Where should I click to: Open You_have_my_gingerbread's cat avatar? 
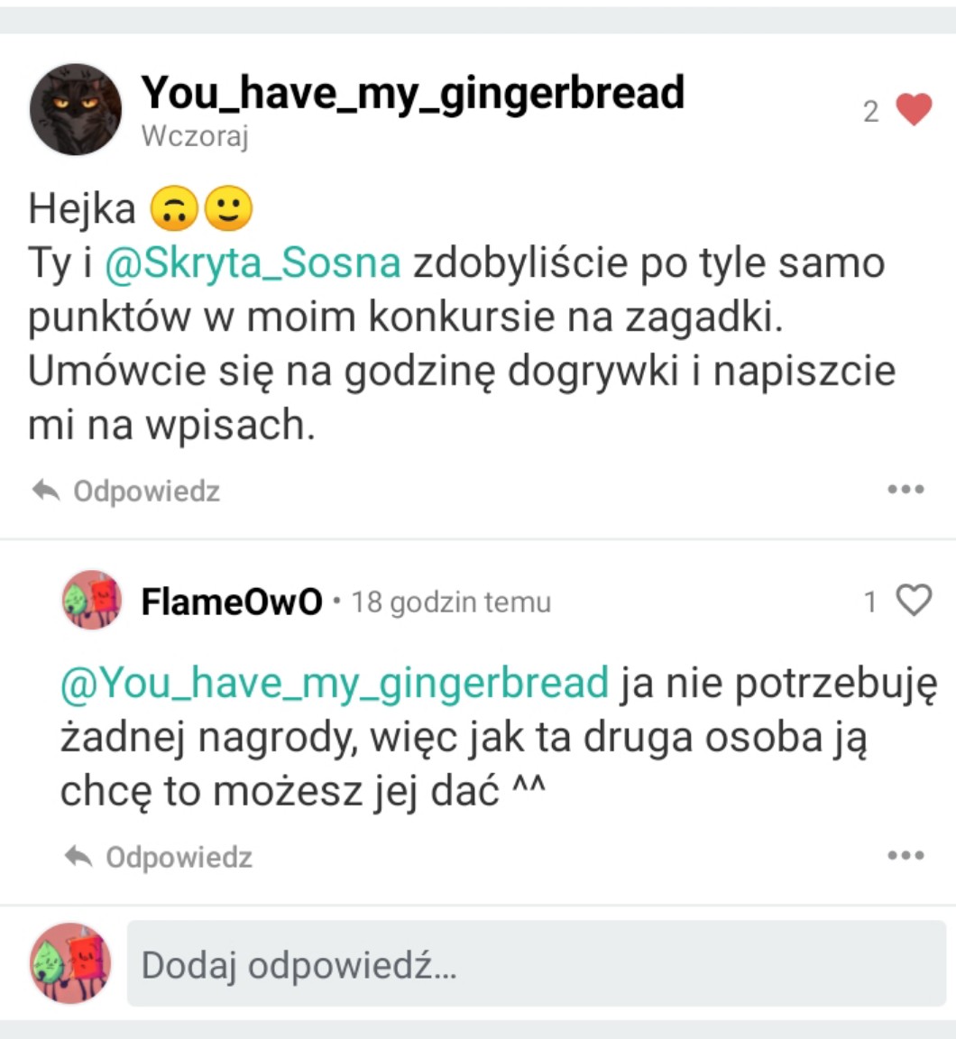pos(76,109)
